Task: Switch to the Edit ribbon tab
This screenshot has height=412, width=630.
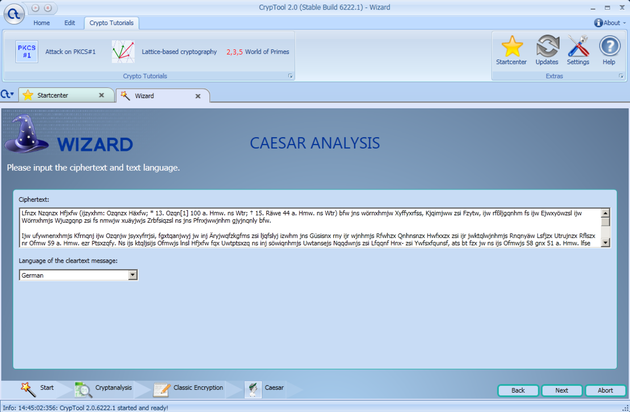Action: pos(69,23)
